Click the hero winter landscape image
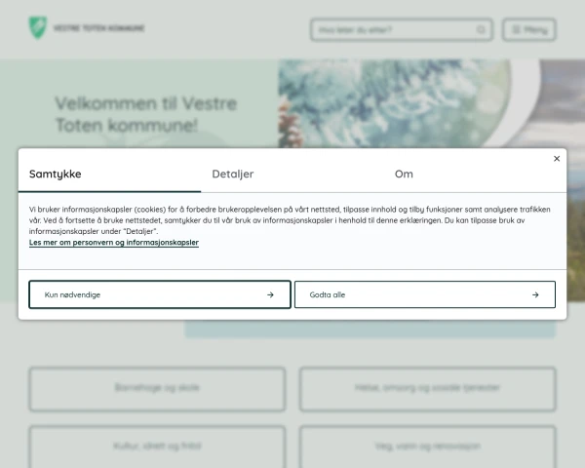 pos(431,103)
